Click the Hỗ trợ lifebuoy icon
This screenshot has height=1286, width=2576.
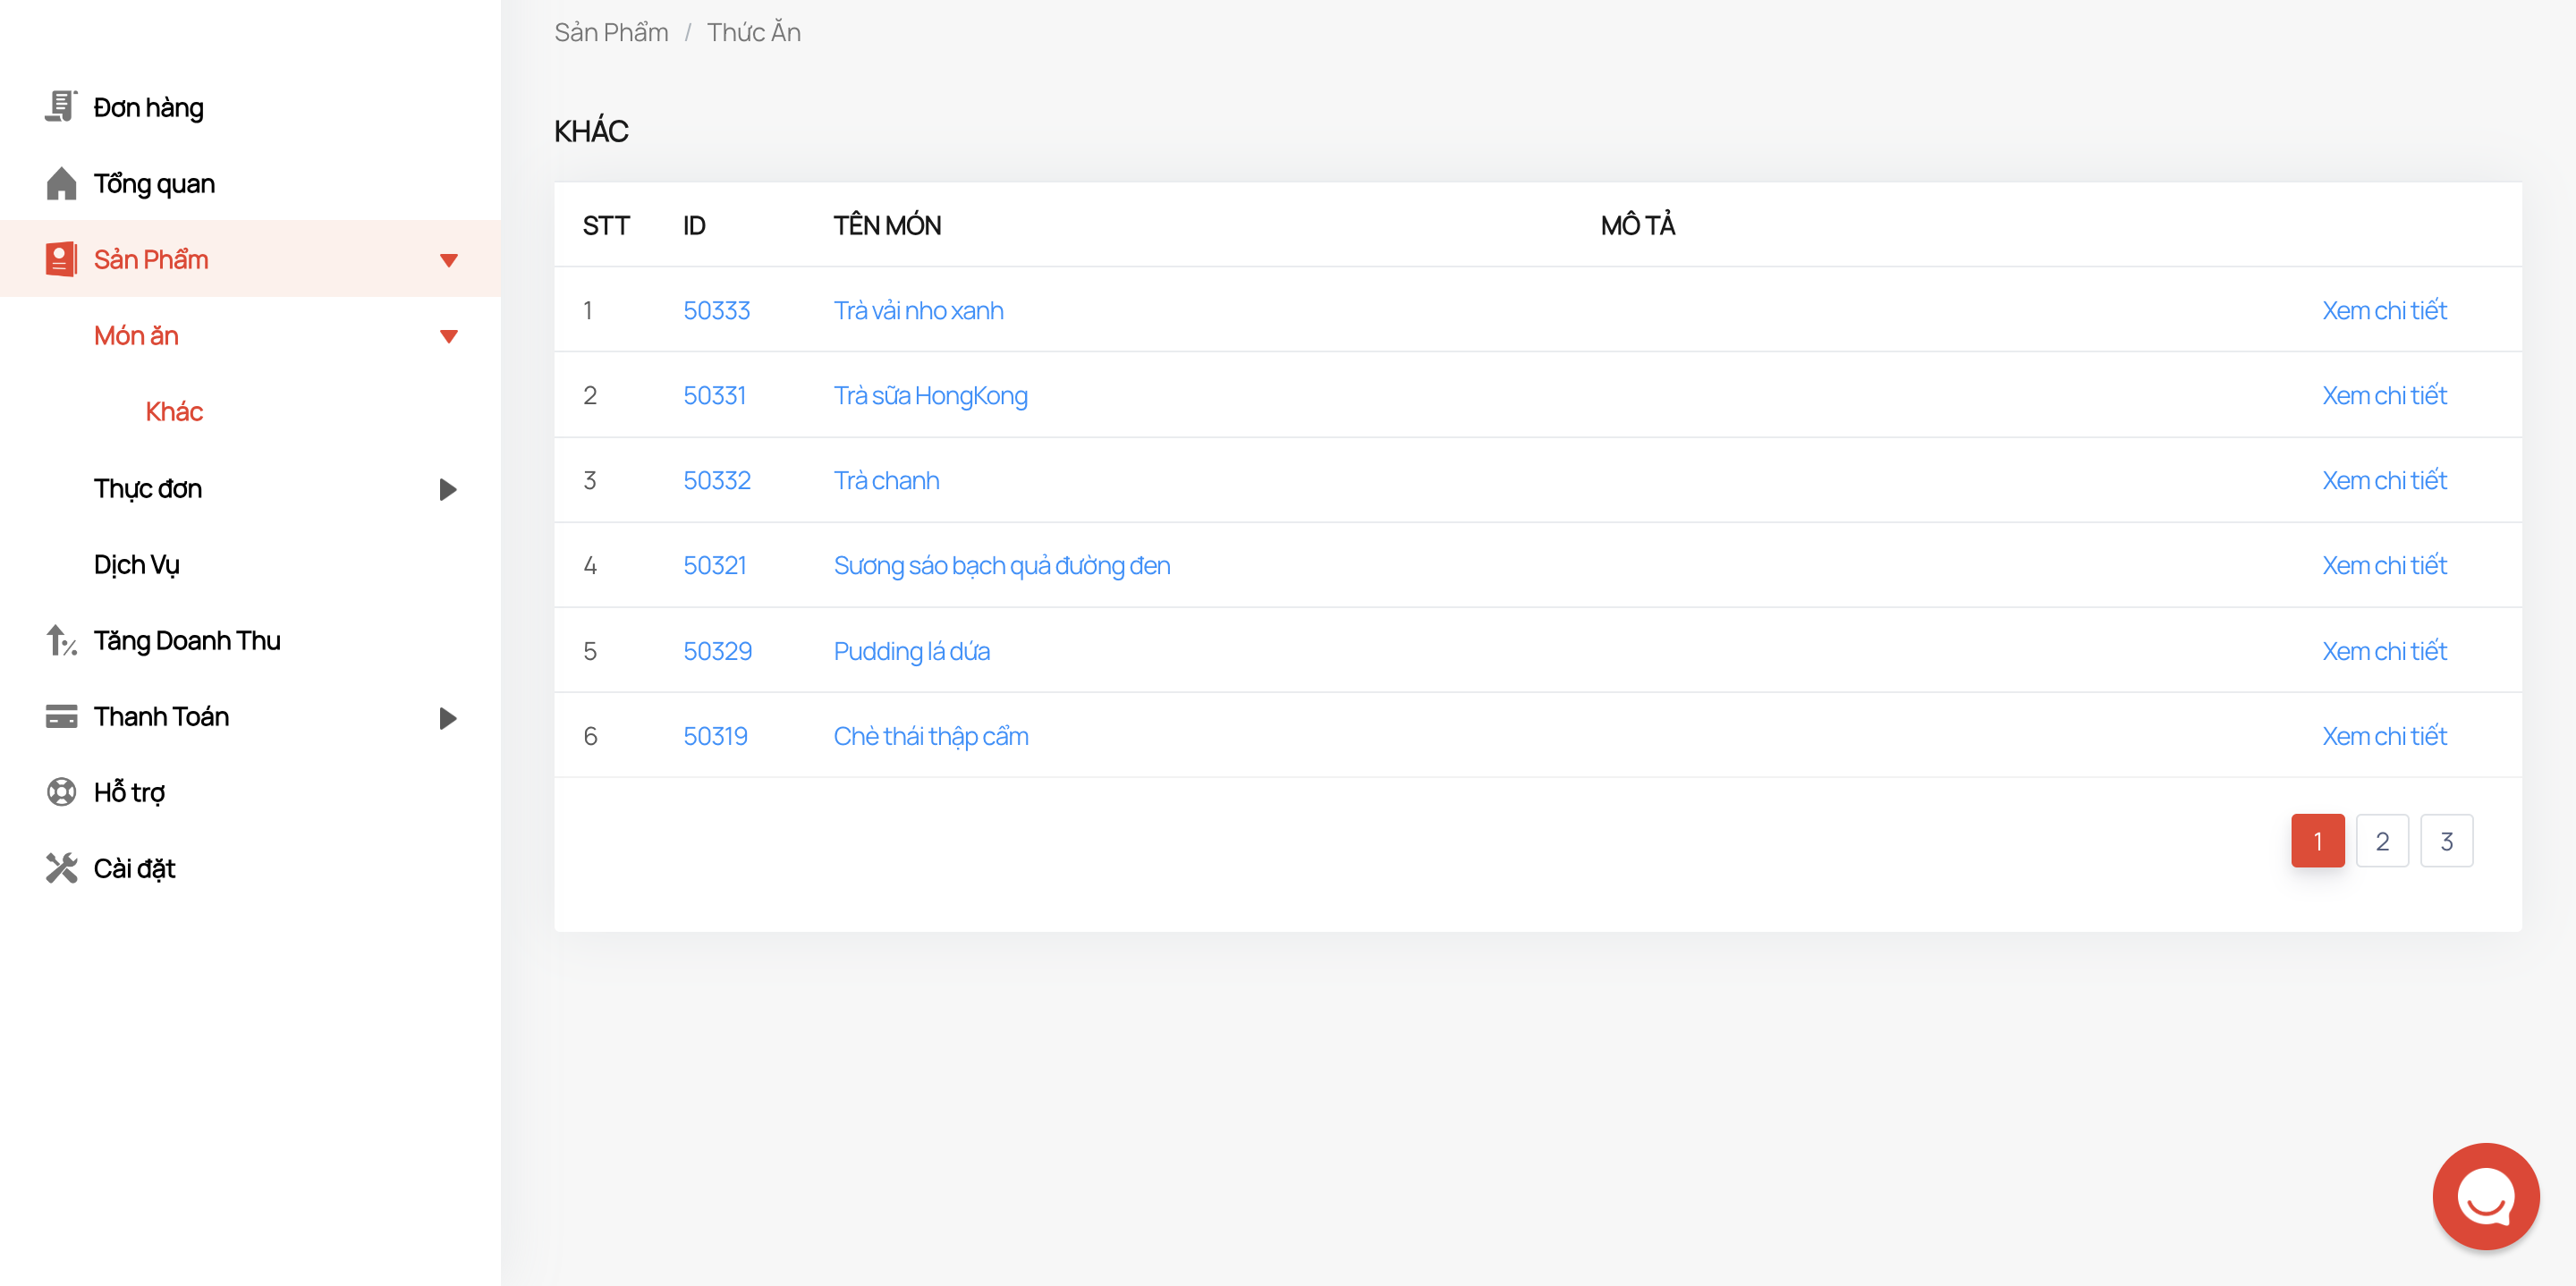click(x=61, y=792)
